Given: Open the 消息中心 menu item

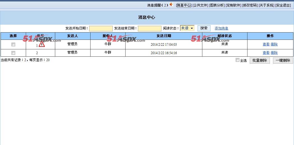Looking at the screenshot, I should pos(184,5).
